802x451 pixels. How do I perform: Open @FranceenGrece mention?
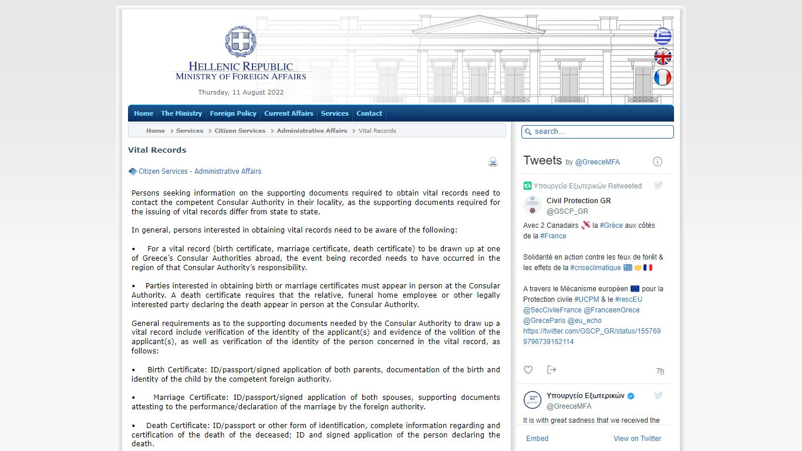612,310
